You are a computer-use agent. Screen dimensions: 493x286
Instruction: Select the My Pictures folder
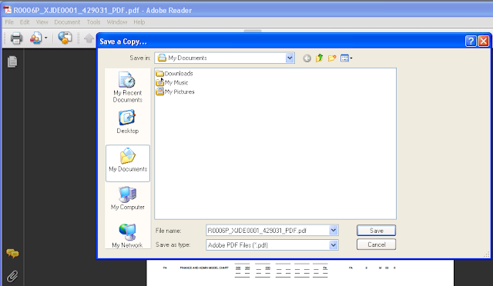175,91
